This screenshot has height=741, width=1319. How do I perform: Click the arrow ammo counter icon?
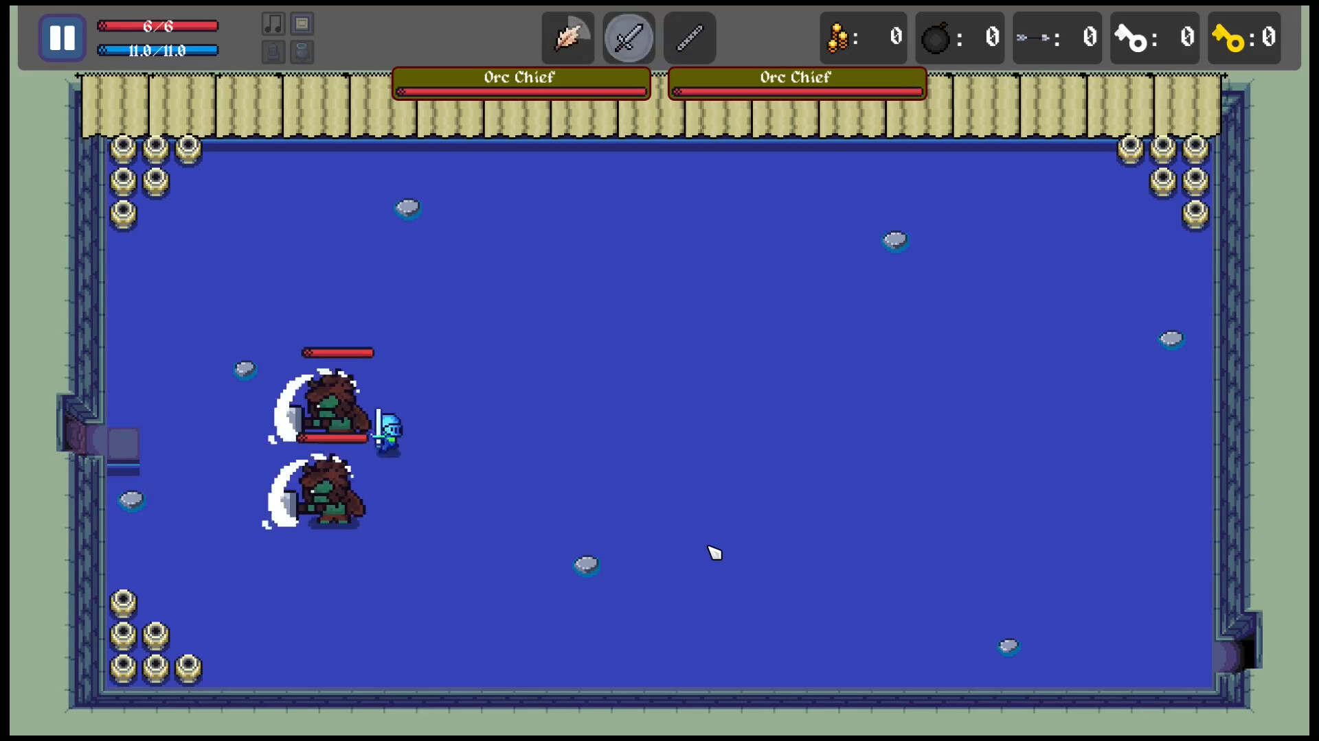tap(1033, 38)
